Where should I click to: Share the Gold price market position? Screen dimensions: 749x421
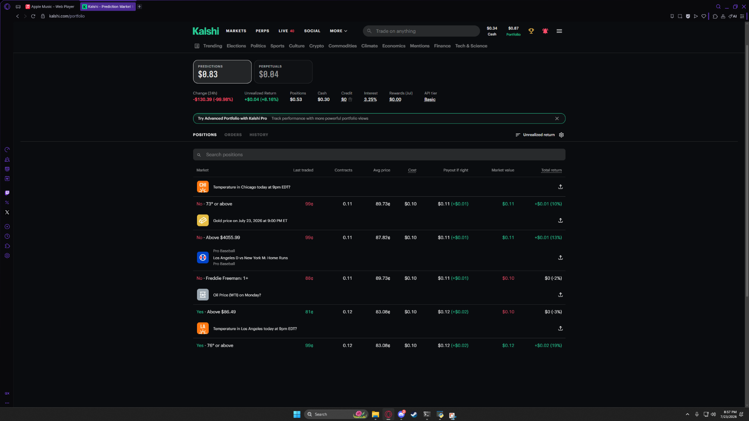[x=560, y=220]
